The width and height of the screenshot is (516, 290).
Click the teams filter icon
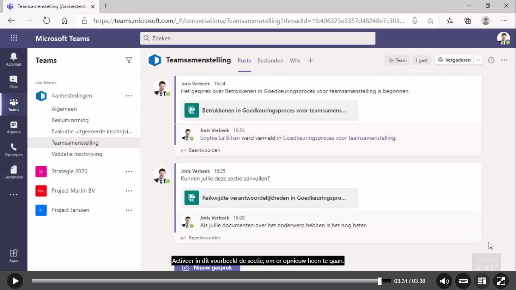click(129, 60)
